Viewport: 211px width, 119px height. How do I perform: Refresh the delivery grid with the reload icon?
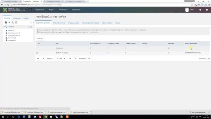click(76, 59)
